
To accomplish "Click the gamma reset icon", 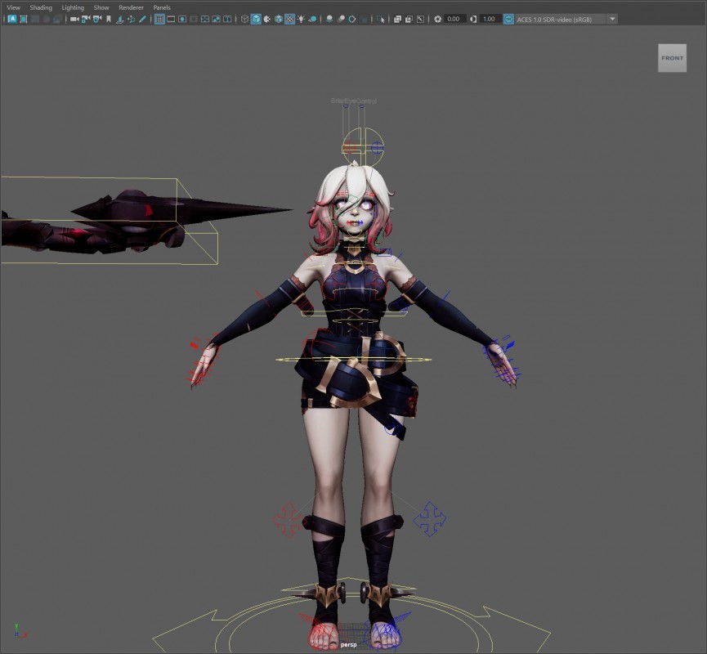I will 473,19.
